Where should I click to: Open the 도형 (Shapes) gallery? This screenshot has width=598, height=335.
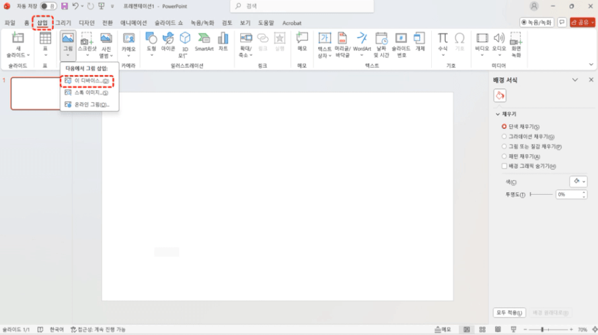[151, 42]
